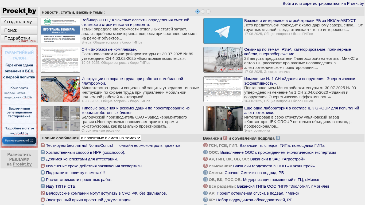This screenshot has height=205, width=365.
Task: Click the vacancy icon beside 'Изыскания'
Action: coord(205,166)
